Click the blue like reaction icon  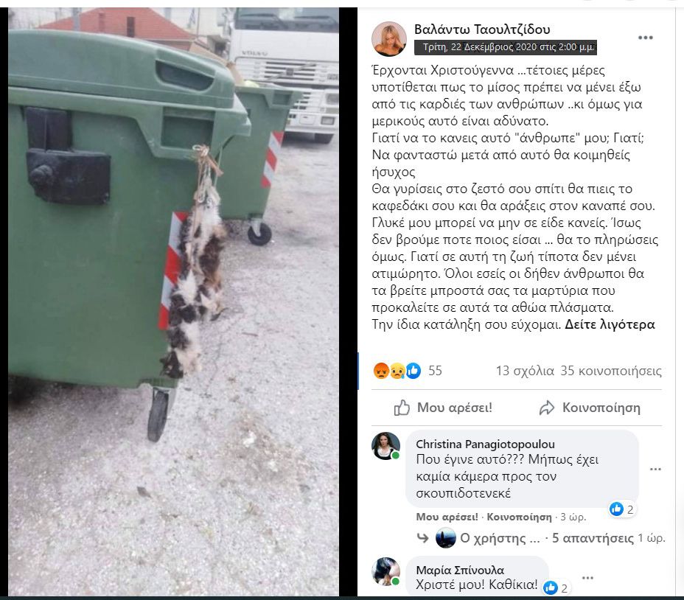pyautogui.click(x=413, y=371)
